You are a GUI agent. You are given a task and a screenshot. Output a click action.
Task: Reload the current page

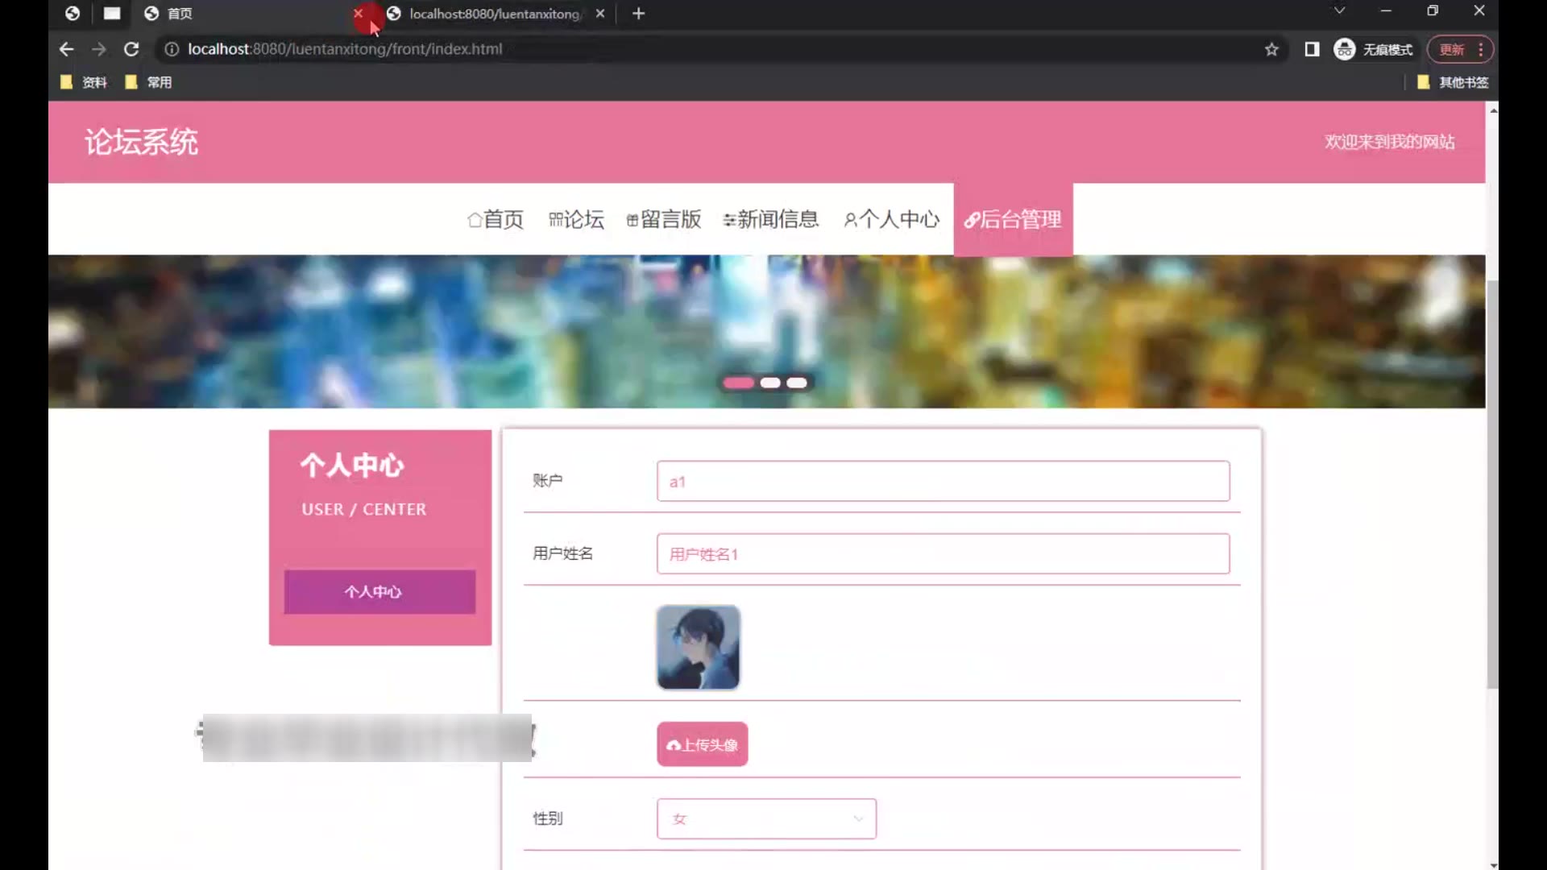tap(131, 49)
